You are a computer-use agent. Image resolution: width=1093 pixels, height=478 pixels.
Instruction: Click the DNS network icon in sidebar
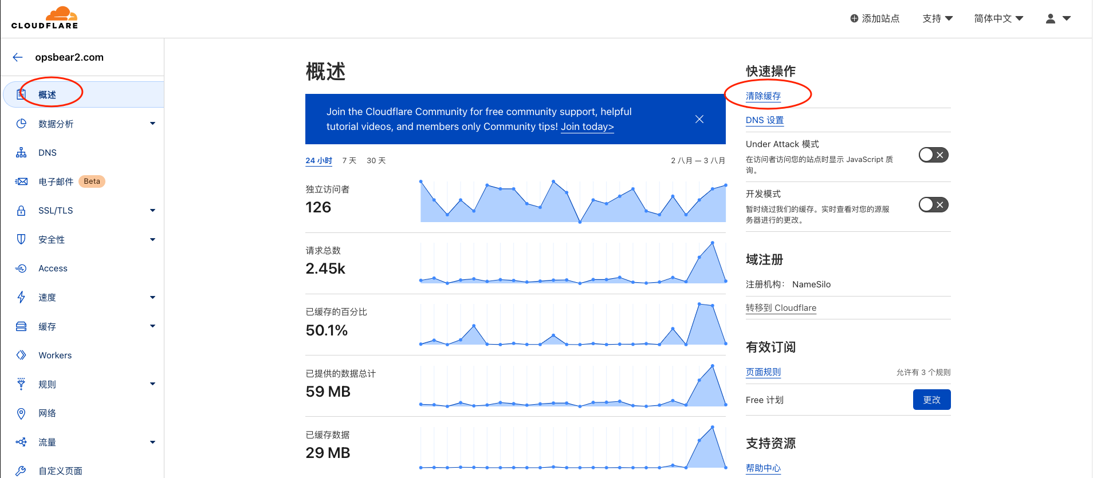(21, 153)
